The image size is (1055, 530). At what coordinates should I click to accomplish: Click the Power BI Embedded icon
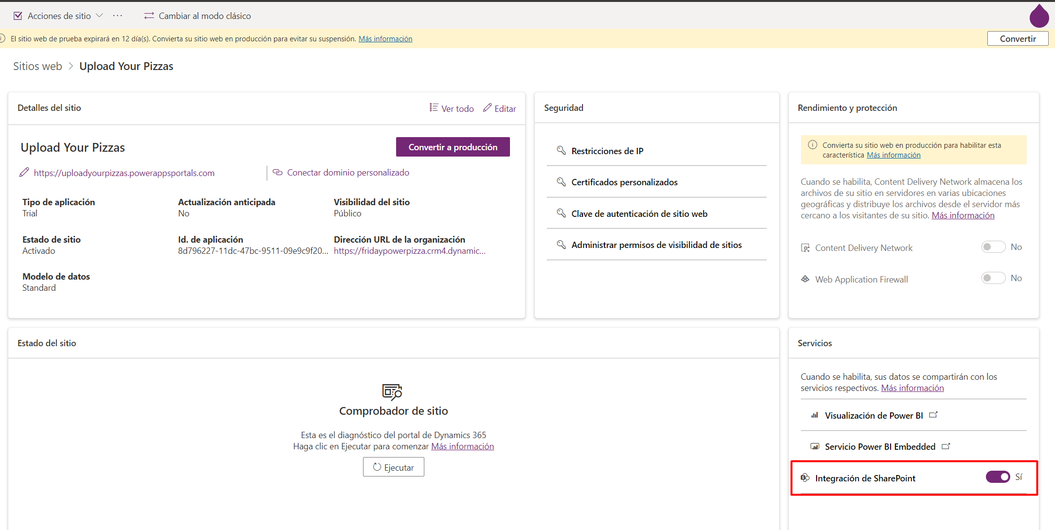815,446
